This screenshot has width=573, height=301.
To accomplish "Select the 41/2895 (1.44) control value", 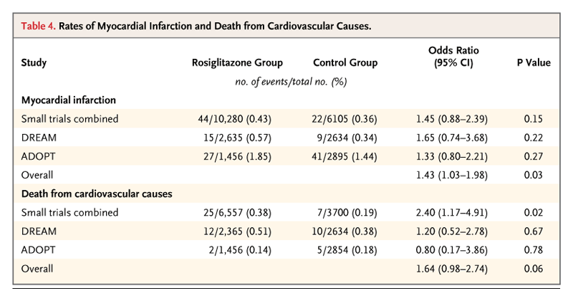I will coord(346,156).
